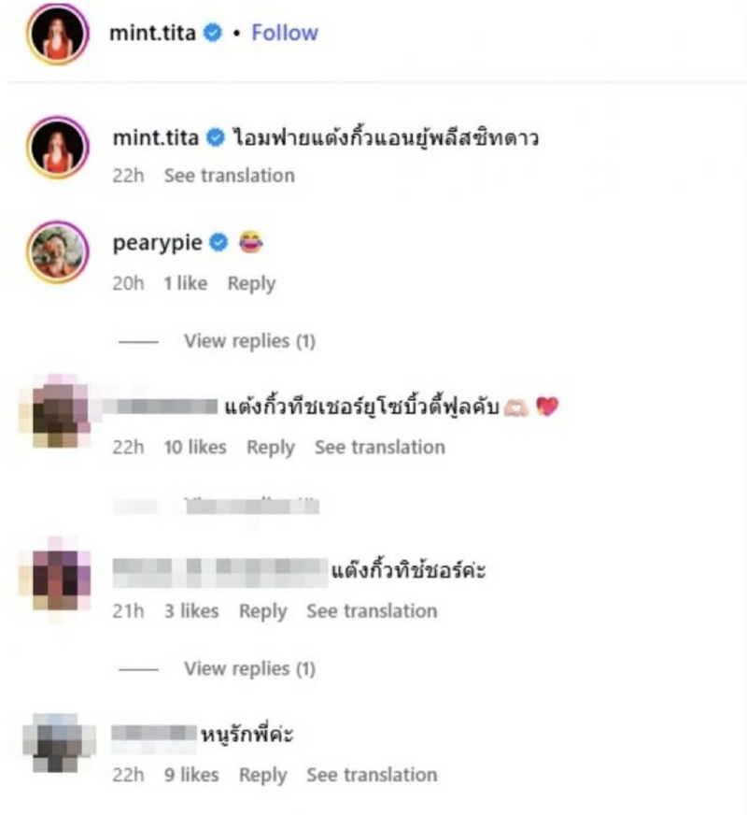Click heart emoji in 10-likes comment
The width and height of the screenshot is (747, 815).
pyautogui.click(x=547, y=407)
